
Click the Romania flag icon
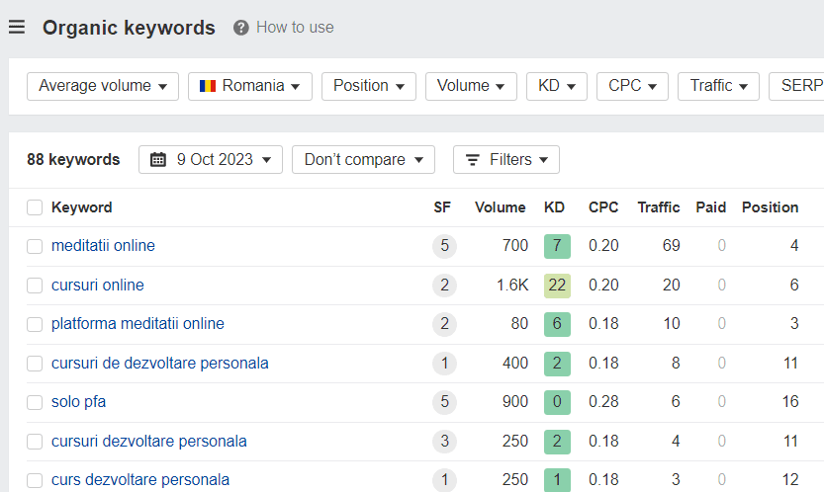[208, 86]
